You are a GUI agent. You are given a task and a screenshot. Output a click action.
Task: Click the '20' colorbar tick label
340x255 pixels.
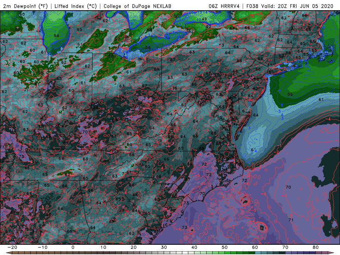(133, 247)
